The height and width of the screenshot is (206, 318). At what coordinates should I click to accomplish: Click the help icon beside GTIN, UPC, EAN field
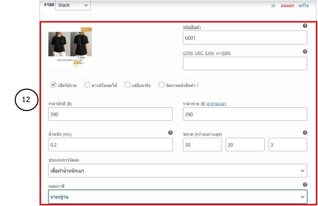pyautogui.click(x=305, y=51)
